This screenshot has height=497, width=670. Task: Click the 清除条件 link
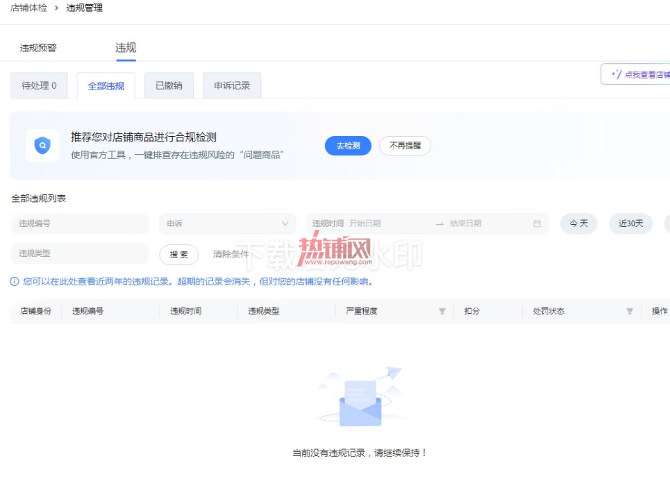231,254
